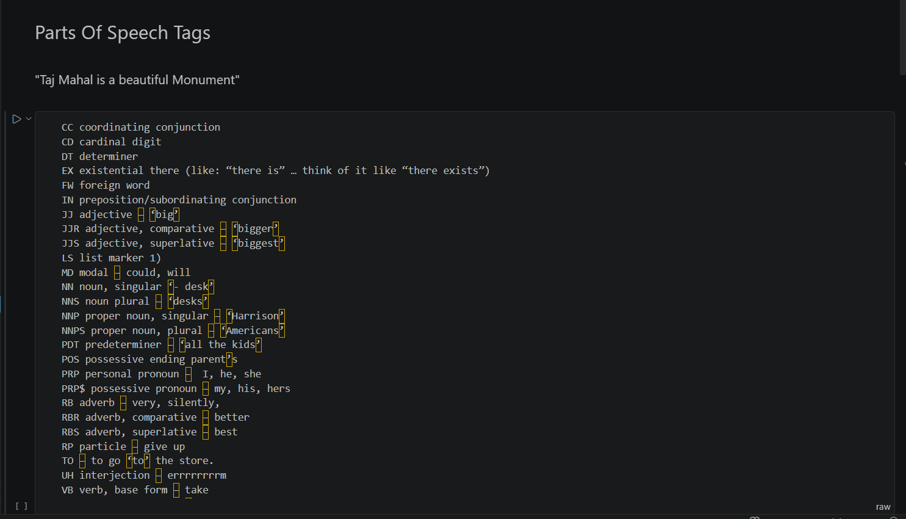The image size is (906, 519).
Task: Click the word 'Harrison' in the NNP line
Action: tap(255, 316)
